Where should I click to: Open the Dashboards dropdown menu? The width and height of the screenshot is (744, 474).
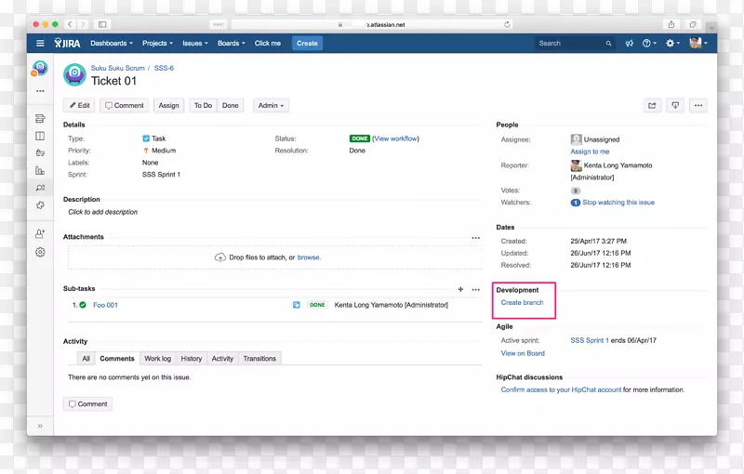pos(112,43)
